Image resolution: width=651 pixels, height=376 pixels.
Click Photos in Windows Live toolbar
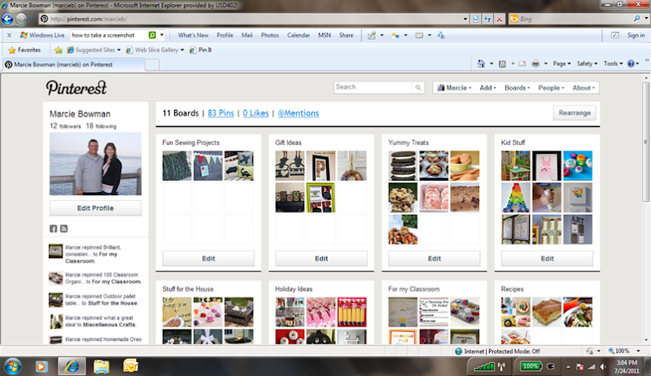click(x=270, y=35)
